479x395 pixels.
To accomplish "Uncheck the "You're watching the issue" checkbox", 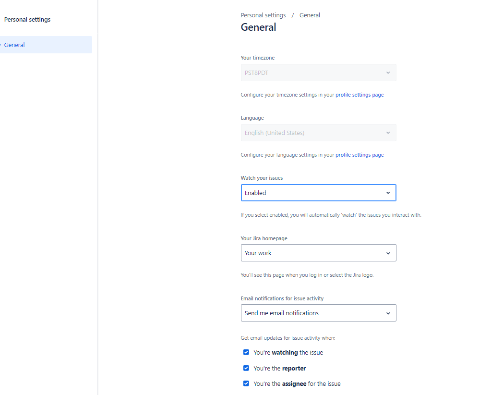I will [246, 352].
